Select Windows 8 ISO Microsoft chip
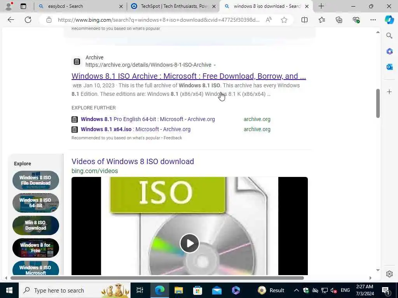Screen dimensions: 398x298 35,269
